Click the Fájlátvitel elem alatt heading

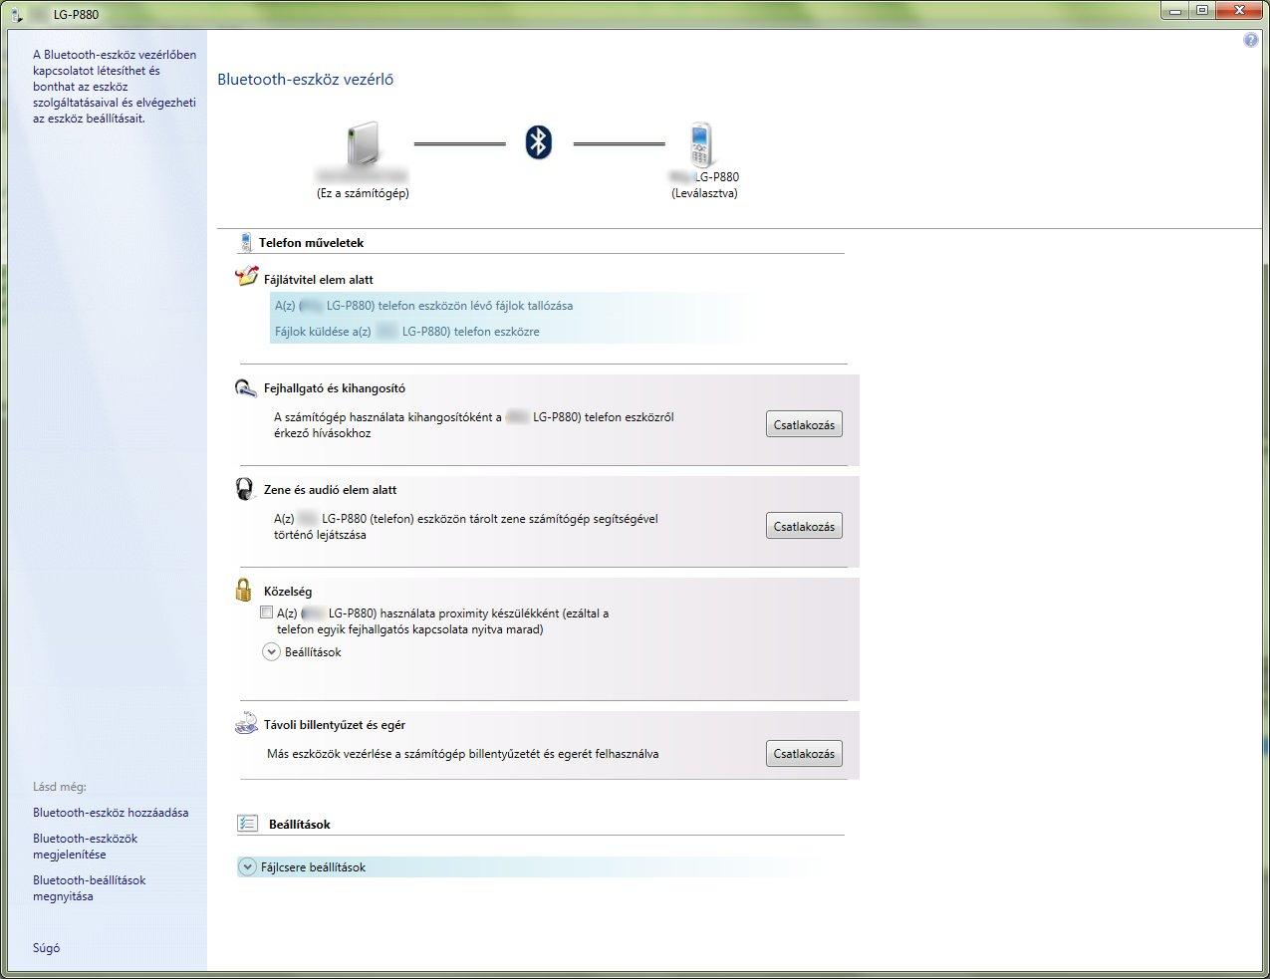tap(319, 280)
